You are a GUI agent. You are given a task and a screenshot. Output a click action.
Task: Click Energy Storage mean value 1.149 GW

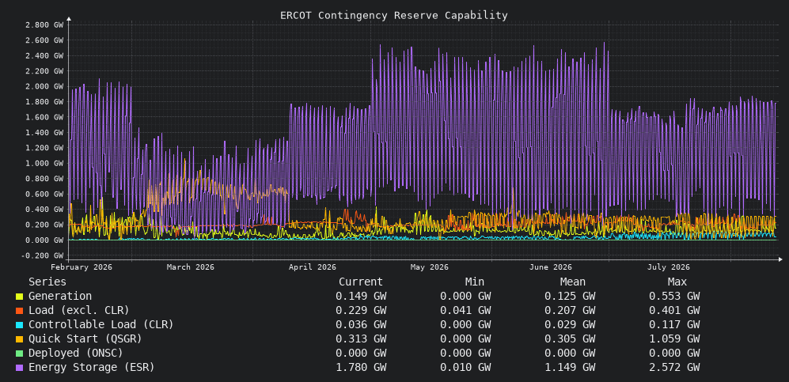570,367
